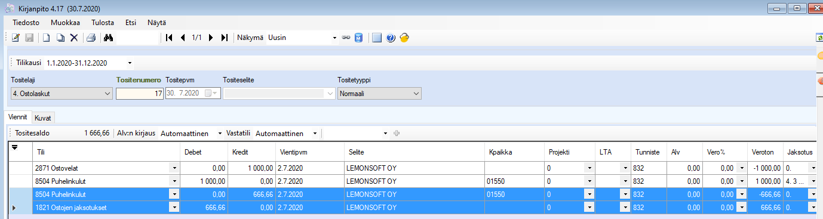The height and width of the screenshot is (219, 823).
Task: Open account dropdown on 1821 Ostojen jaksotukset row
Action: pyautogui.click(x=174, y=207)
